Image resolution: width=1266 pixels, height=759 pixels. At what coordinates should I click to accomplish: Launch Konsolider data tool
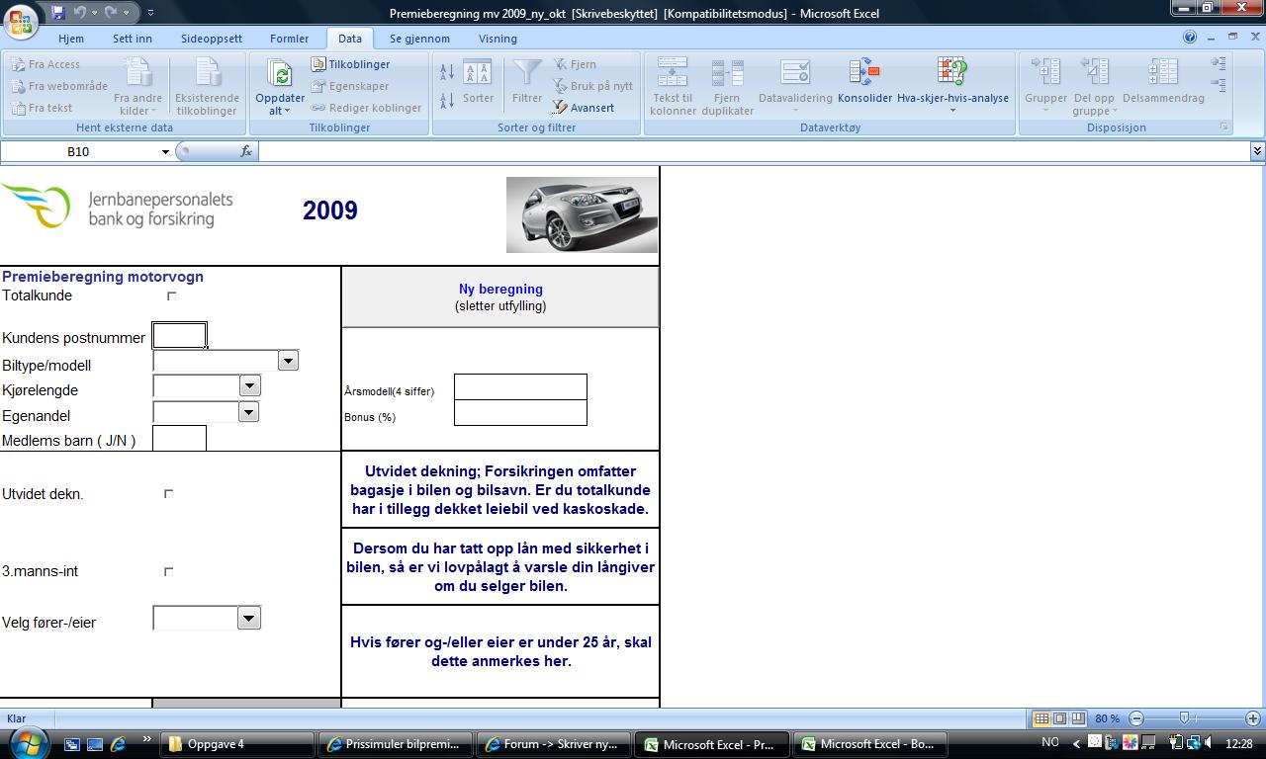[x=865, y=82]
